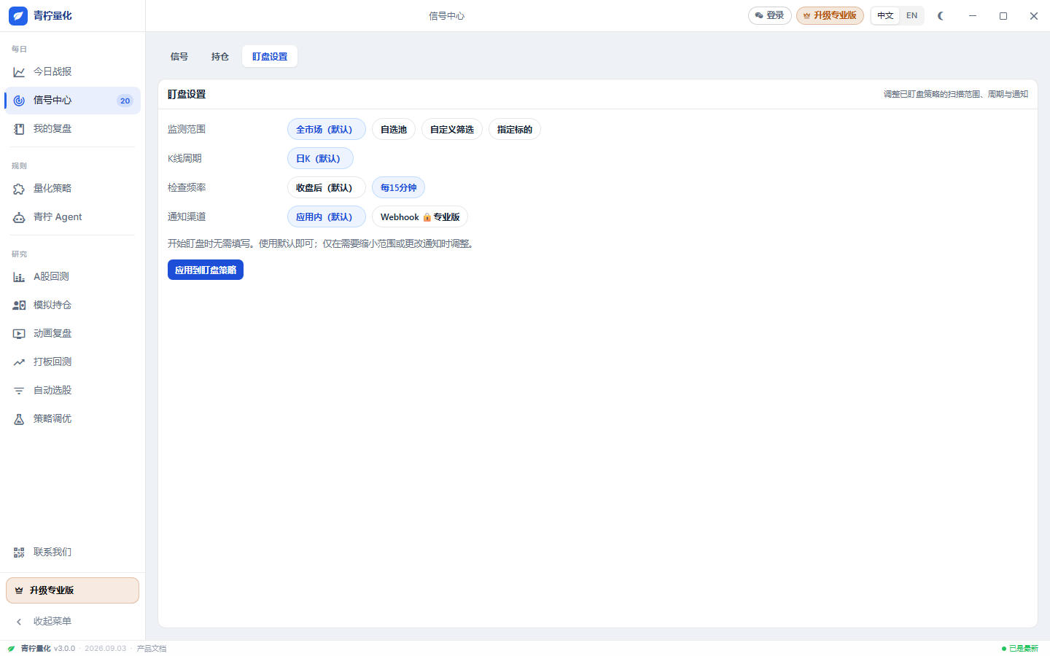This screenshot has width=1050, height=656.
Task: Select 收盘后 (默认) check frequency
Action: click(x=327, y=188)
